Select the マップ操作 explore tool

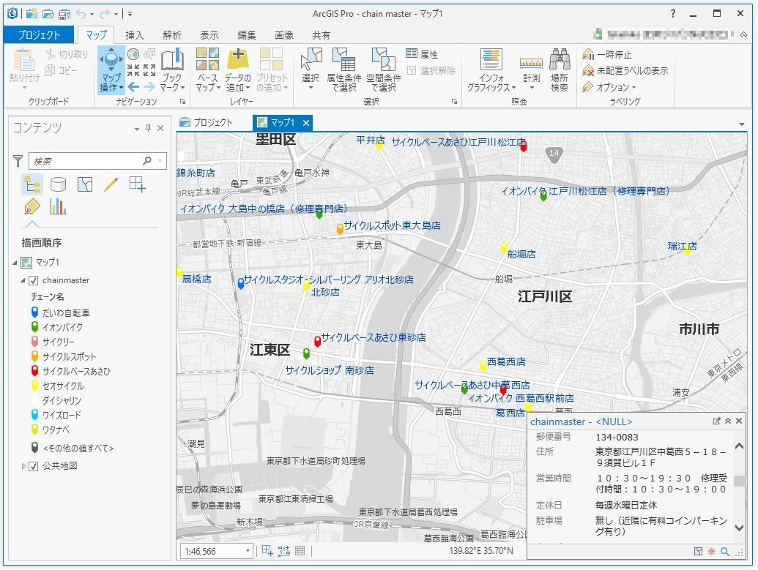(x=111, y=70)
